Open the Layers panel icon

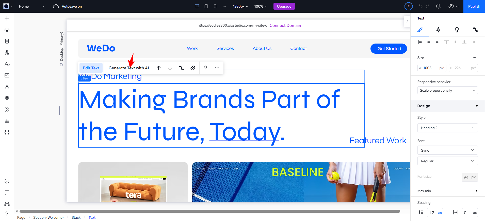point(7,30)
